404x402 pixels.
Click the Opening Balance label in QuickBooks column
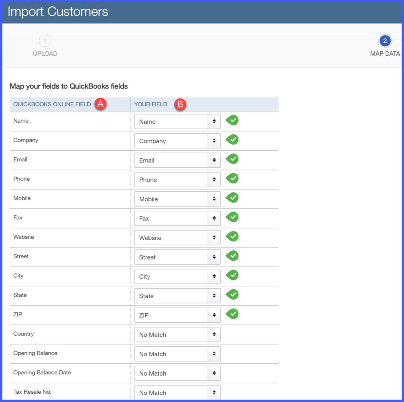click(35, 353)
